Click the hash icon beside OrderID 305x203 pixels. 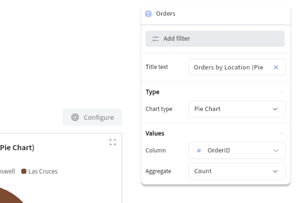(199, 150)
